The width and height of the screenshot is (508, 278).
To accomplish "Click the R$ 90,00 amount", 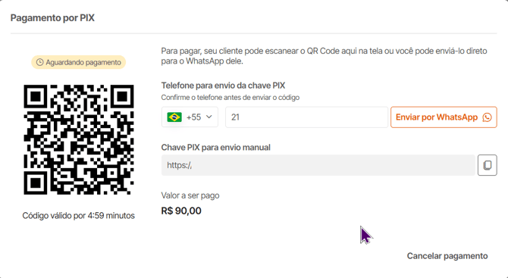I will [x=181, y=211].
